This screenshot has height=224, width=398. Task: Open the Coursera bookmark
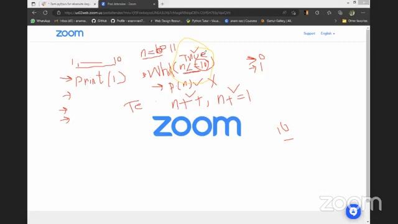pos(241,21)
